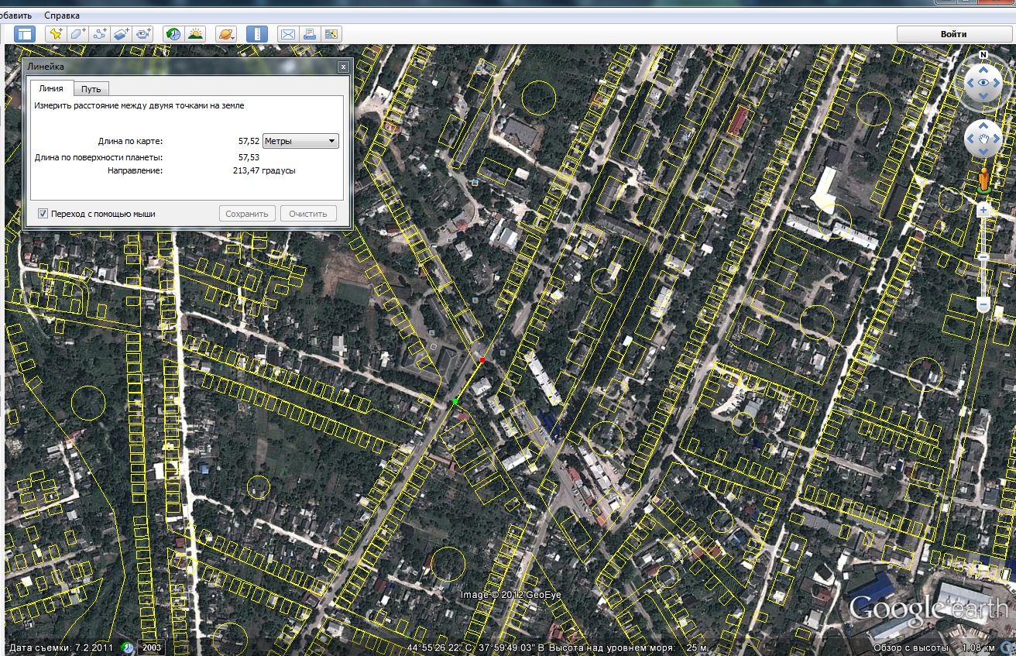Open the planet switcher dropdown
1016x656 pixels.
pyautogui.click(x=225, y=34)
